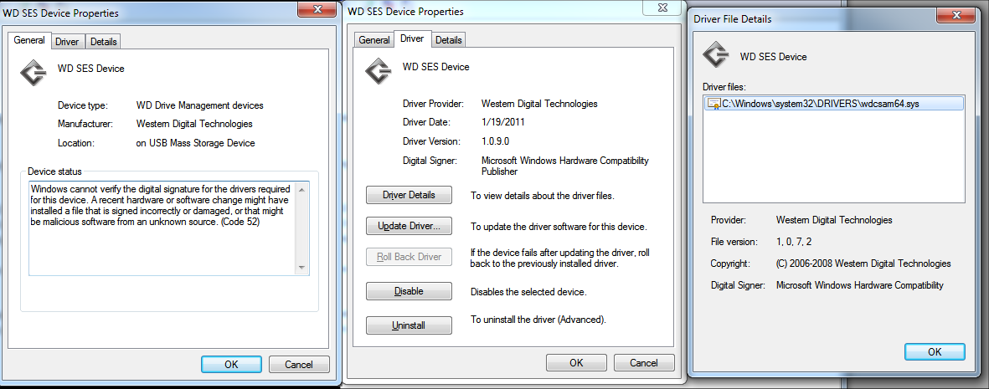Click WD device icon in Driver File Details
989x389 pixels.
pyautogui.click(x=716, y=54)
